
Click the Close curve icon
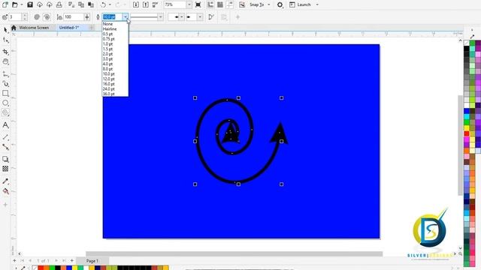pyautogui.click(x=211, y=17)
